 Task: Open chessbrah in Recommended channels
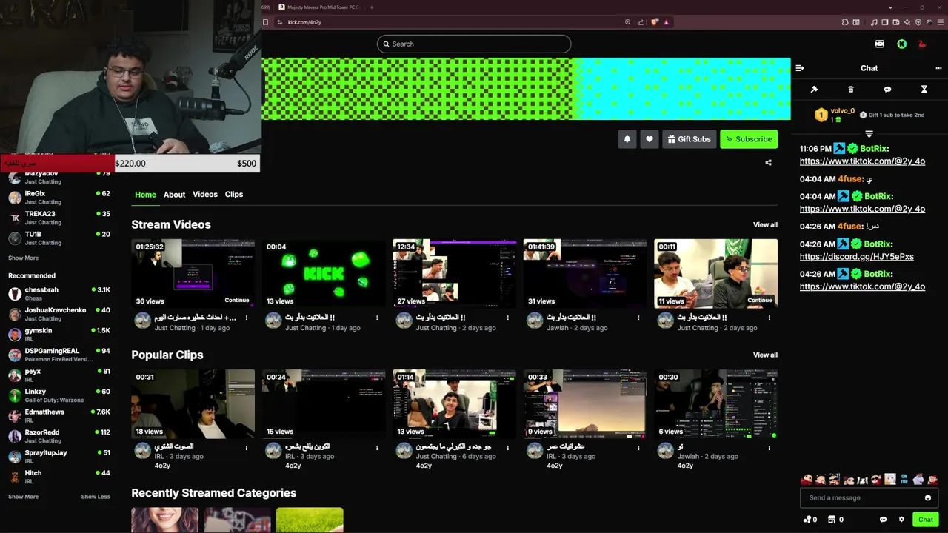59,294
